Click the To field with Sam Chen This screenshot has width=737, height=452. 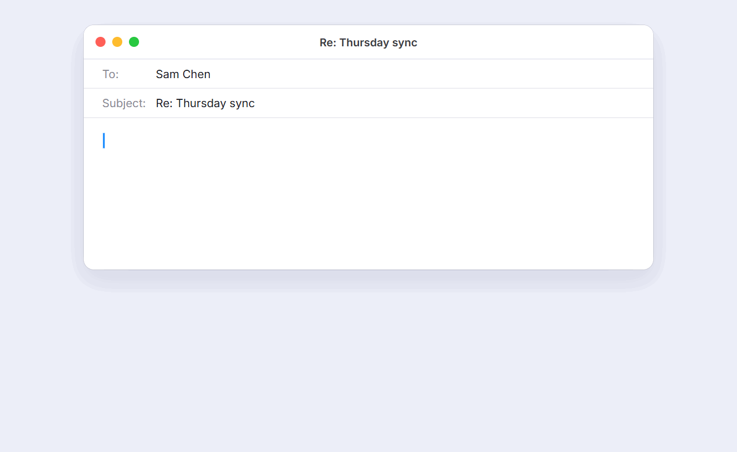(368, 74)
